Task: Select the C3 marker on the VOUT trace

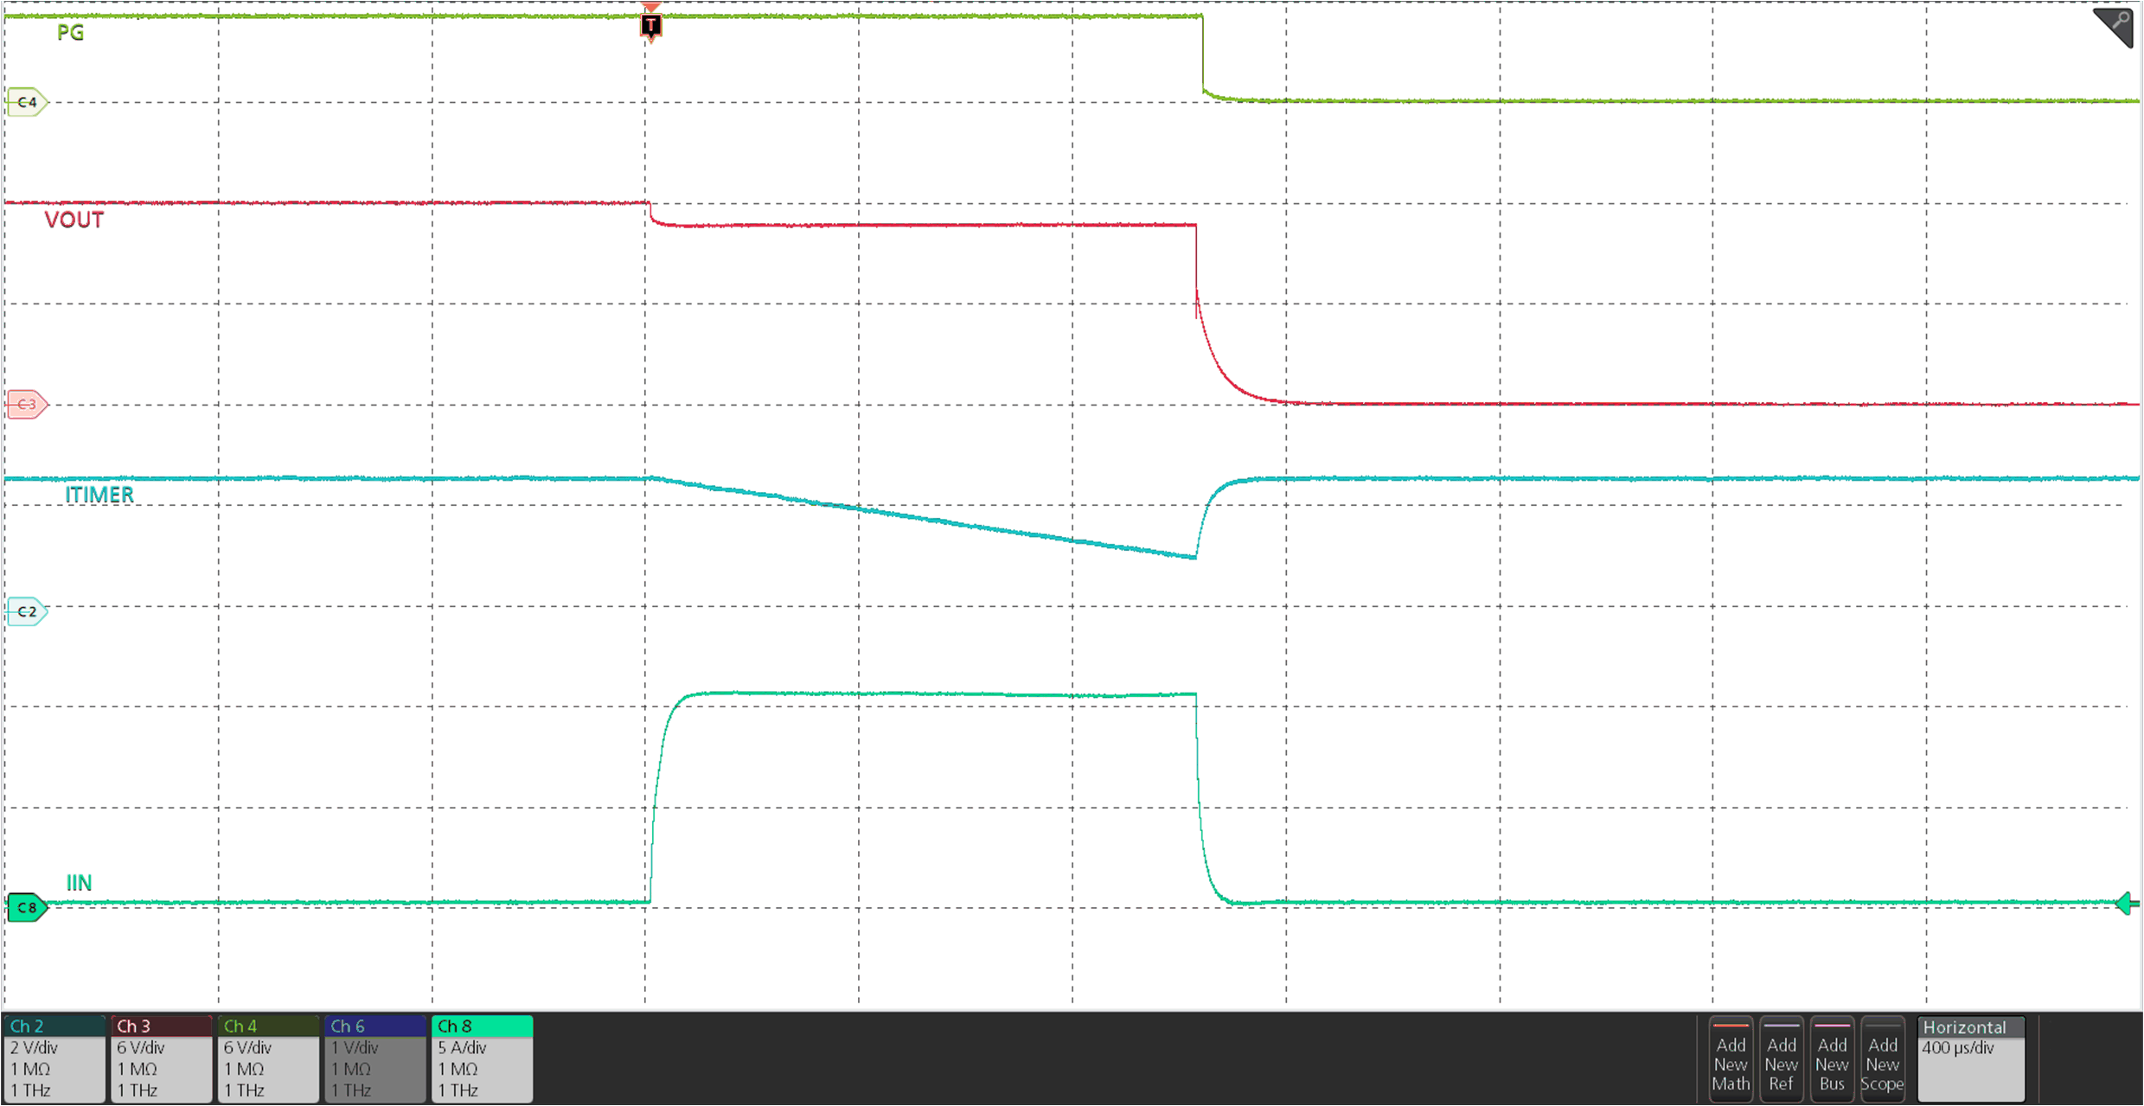Action: click(x=26, y=404)
